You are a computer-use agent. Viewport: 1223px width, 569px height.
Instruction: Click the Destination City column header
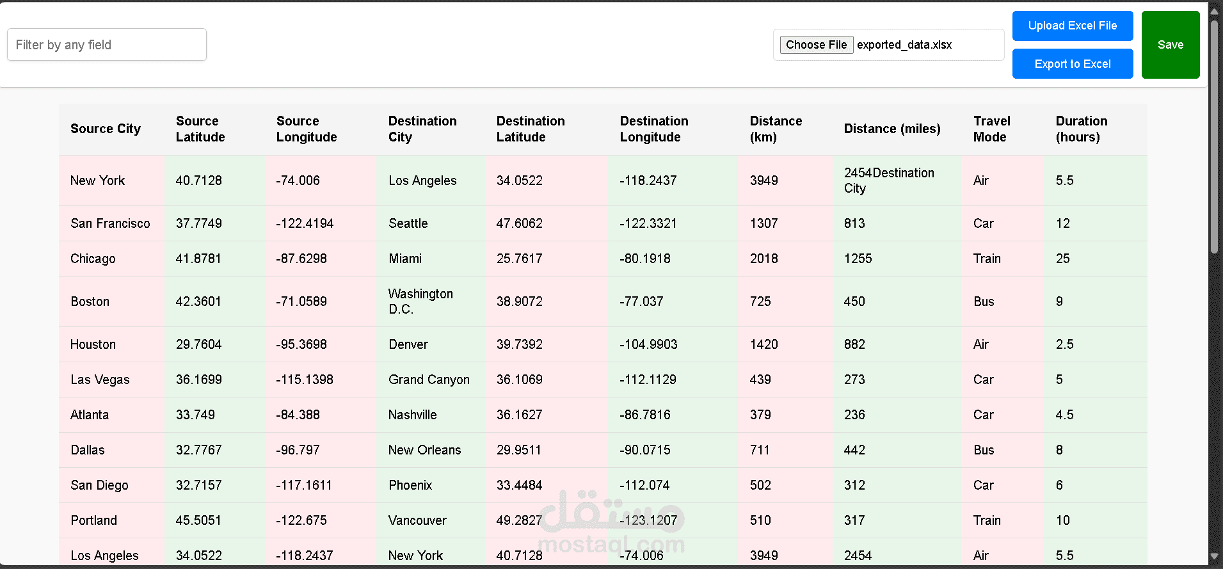[422, 129]
